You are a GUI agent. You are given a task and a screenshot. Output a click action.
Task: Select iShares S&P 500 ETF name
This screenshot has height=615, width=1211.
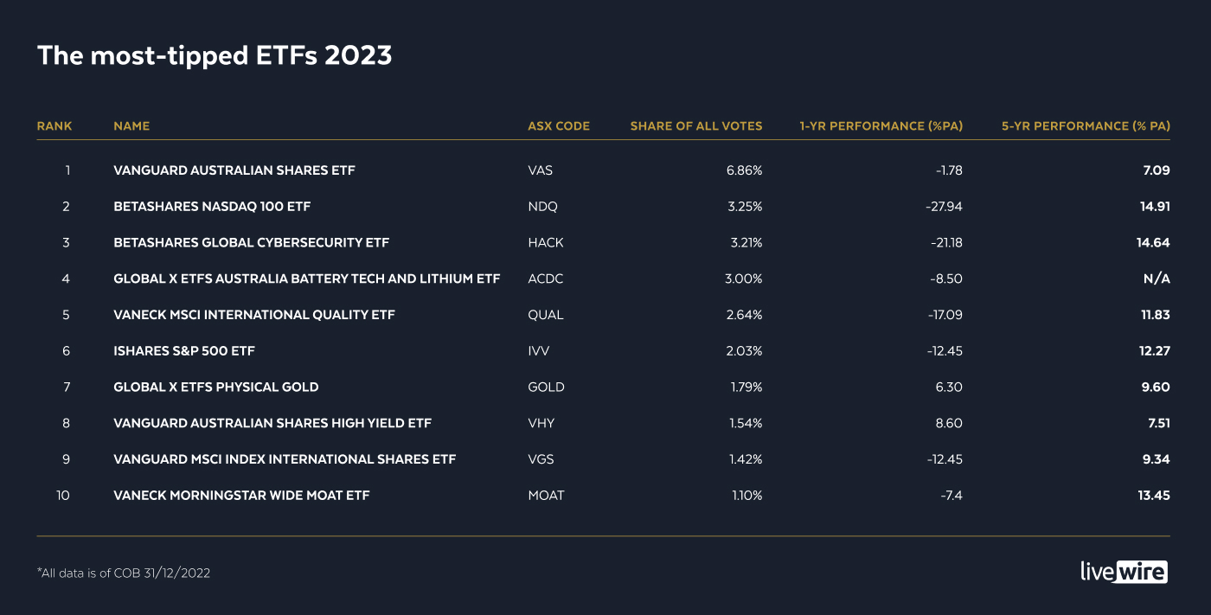coord(184,351)
